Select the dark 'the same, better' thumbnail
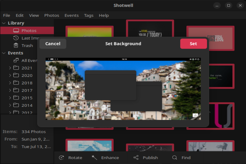Viewport: 246px width, 164px height. click(x=222, y=76)
